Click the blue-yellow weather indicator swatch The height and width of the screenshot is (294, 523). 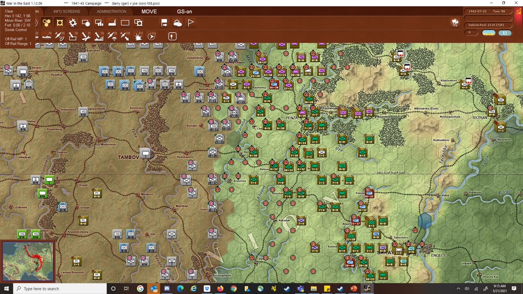coord(489,33)
